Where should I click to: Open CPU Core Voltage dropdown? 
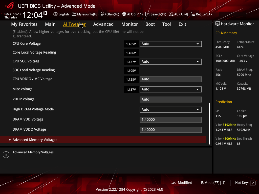(171, 44)
